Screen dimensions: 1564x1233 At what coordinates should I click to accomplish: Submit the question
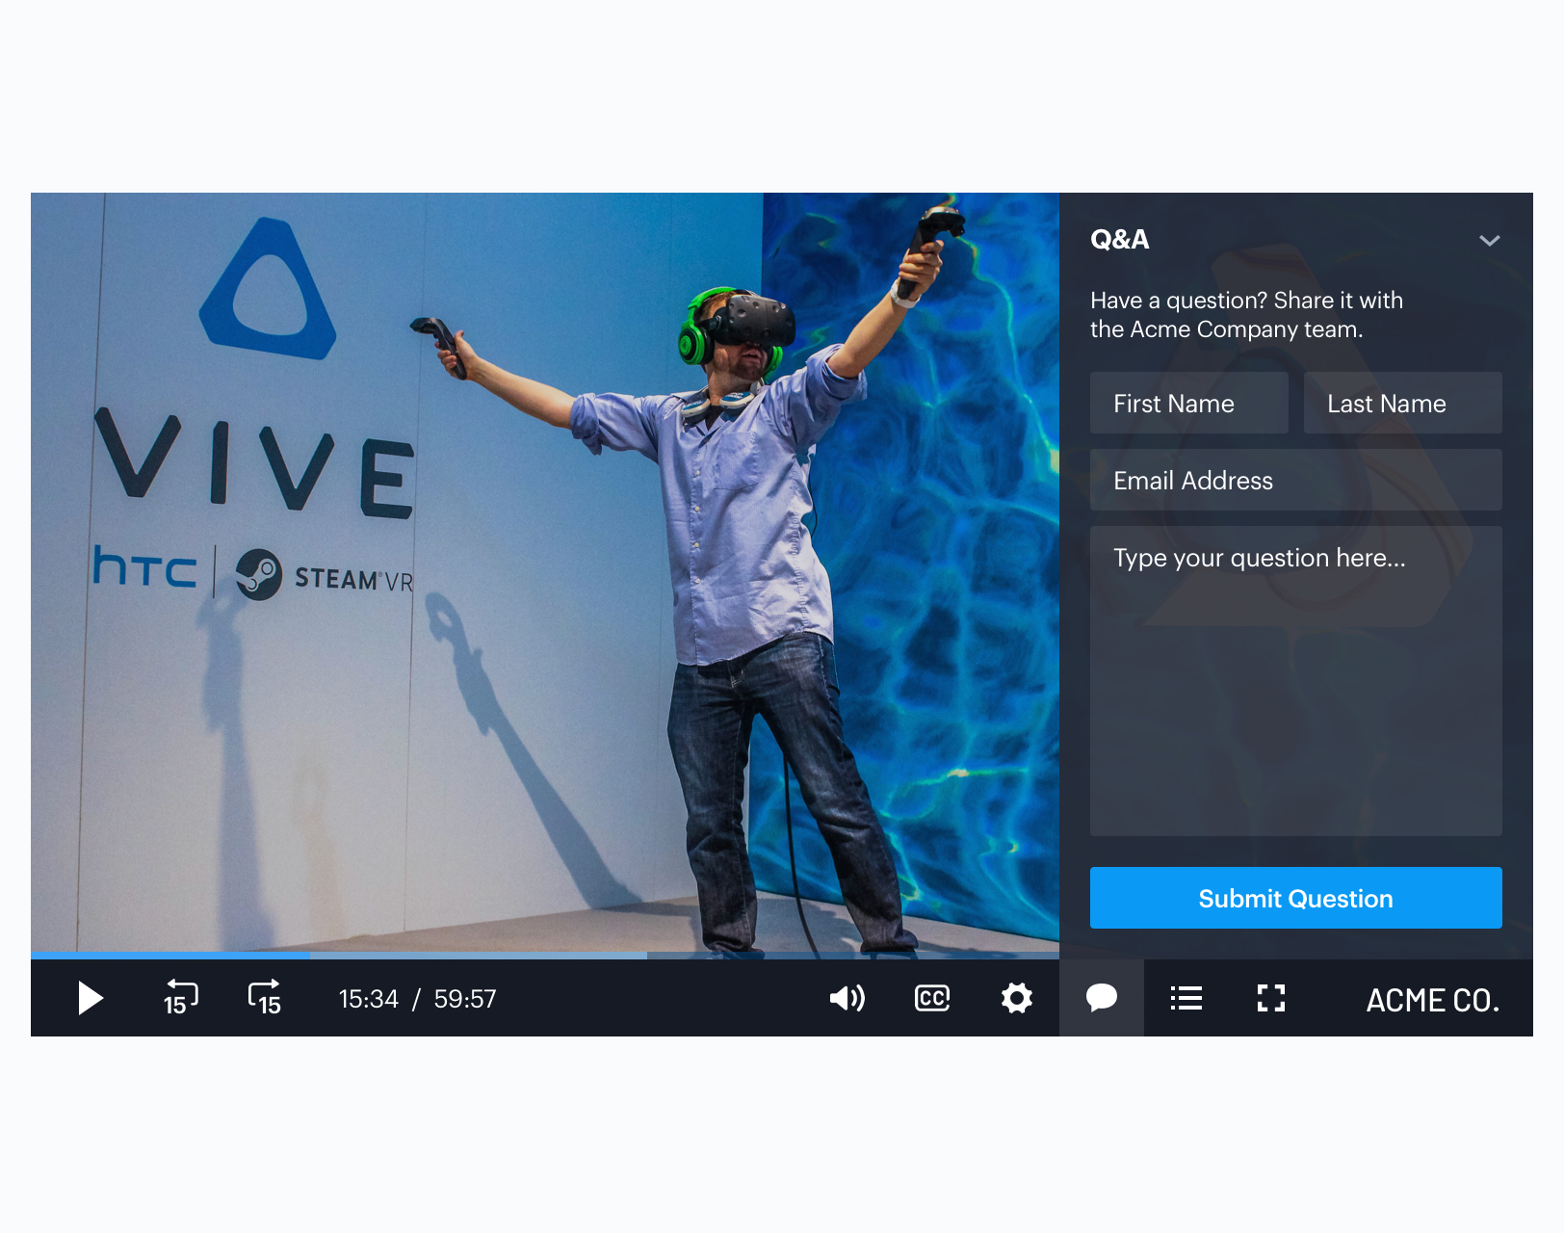pos(1295,898)
